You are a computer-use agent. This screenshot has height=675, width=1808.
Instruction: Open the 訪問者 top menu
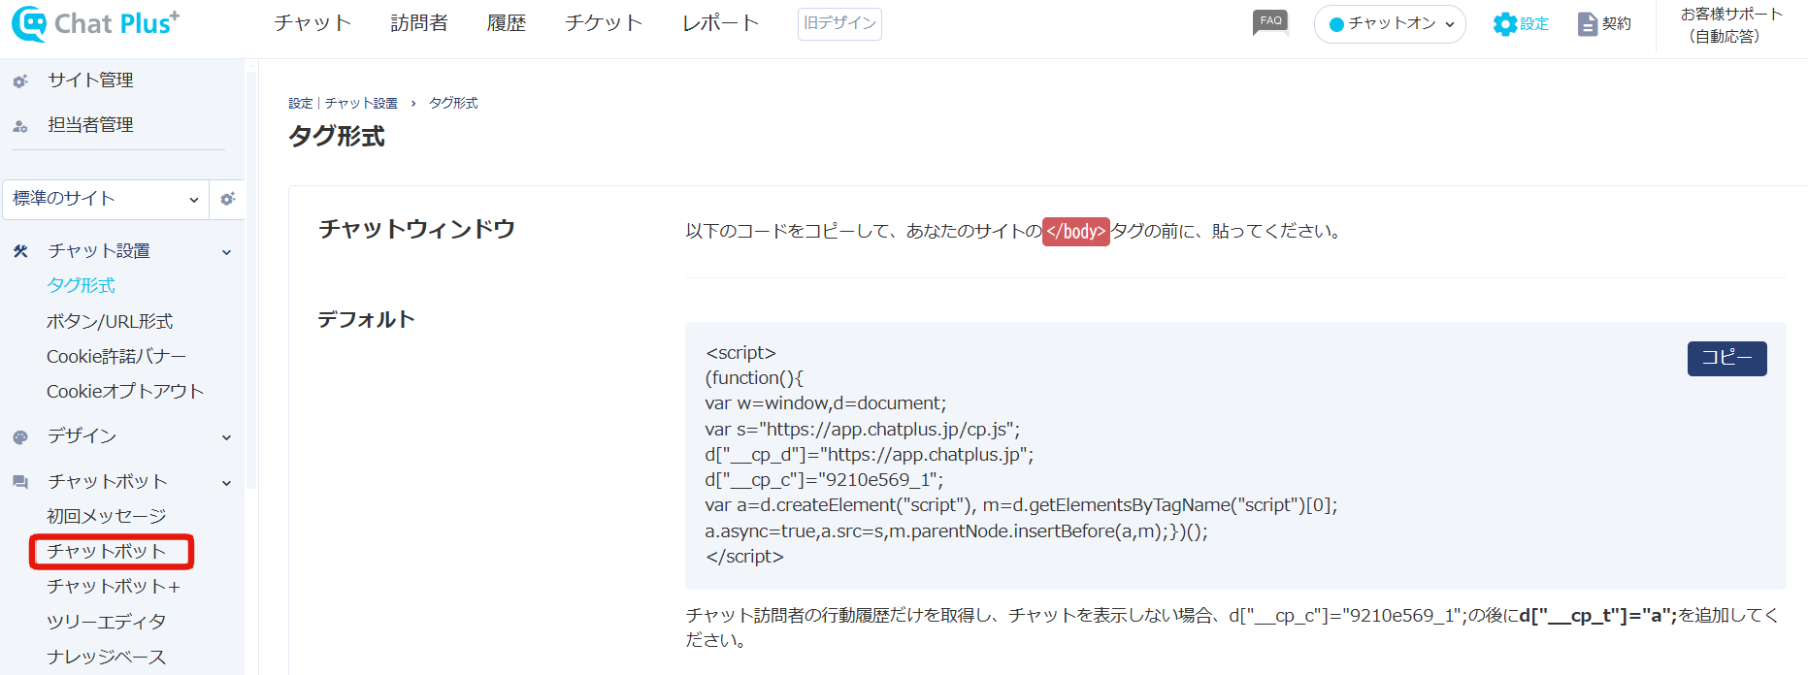(x=419, y=23)
